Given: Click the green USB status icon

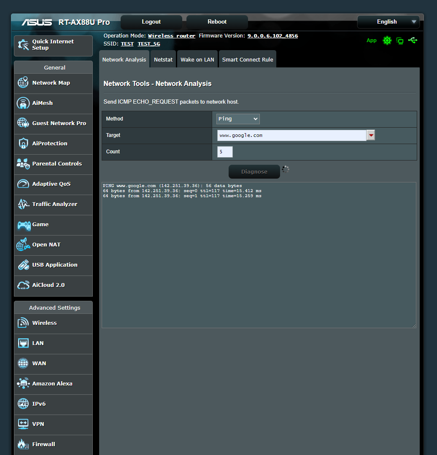Looking at the screenshot, I should [413, 40].
